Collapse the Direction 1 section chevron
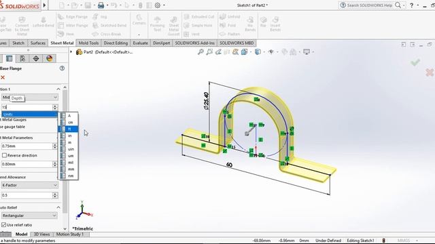Viewport: 435px width, 244px height. pyautogui.click(x=58, y=89)
